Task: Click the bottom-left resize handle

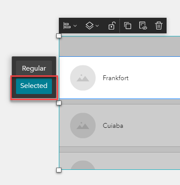Action: click(59, 170)
